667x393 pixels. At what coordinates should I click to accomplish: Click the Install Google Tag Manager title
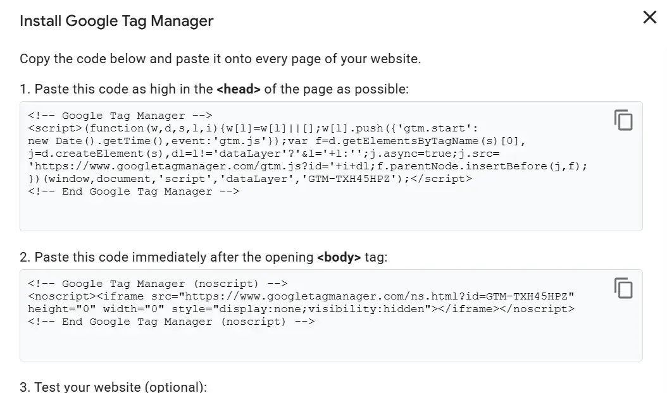(x=116, y=21)
